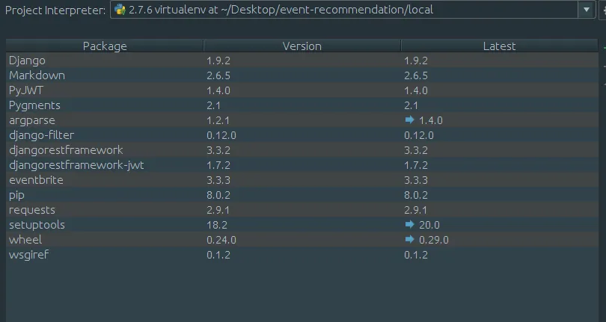Viewport: 606px width, 322px height.
Task: Select the requests package row
Action: (302, 210)
